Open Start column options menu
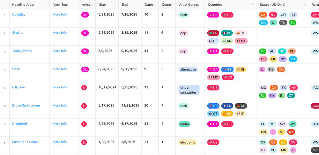The image size is (319, 155). click(x=115, y=5)
